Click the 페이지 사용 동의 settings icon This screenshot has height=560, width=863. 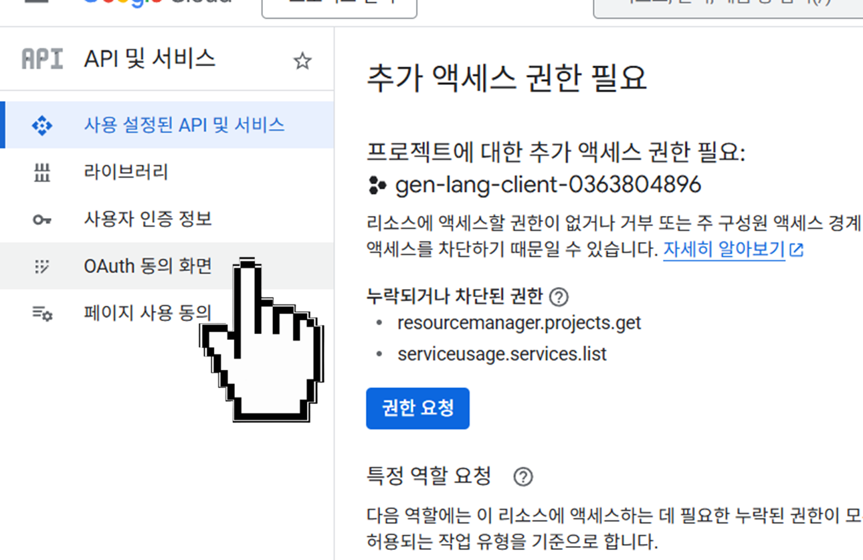pos(42,313)
